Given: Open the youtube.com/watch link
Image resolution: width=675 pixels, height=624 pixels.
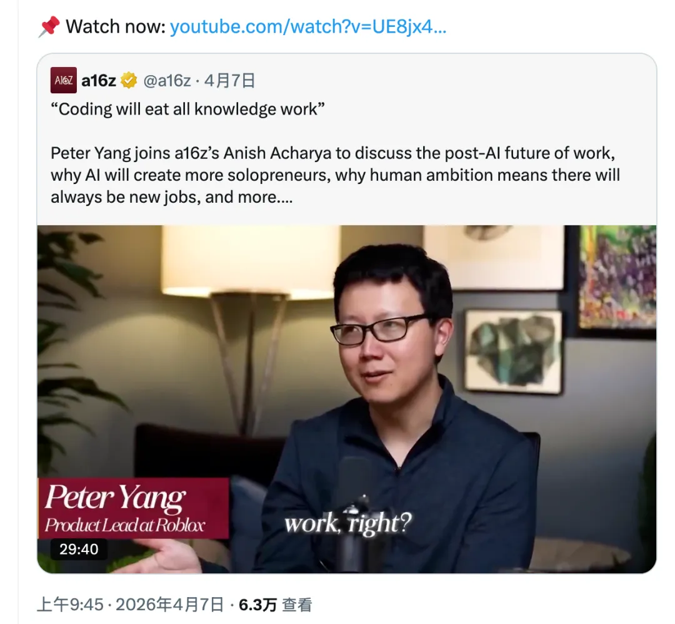Looking at the screenshot, I should coord(308,27).
